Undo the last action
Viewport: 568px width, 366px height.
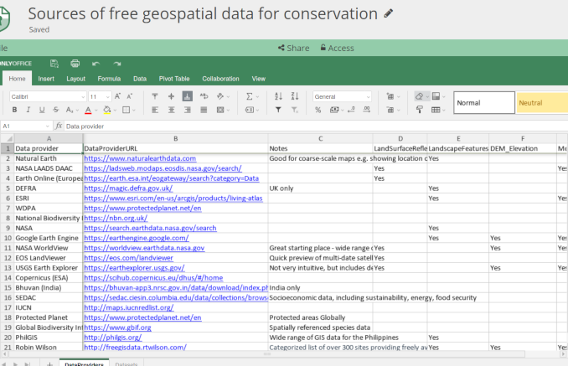[x=96, y=64]
